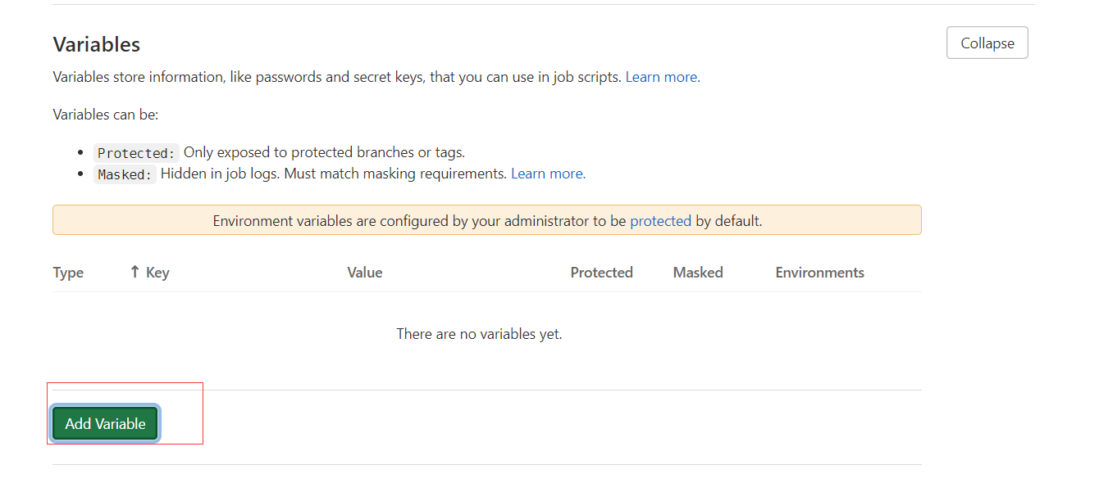1099x492 pixels.
Task: Select the Environments column header
Action: point(819,273)
